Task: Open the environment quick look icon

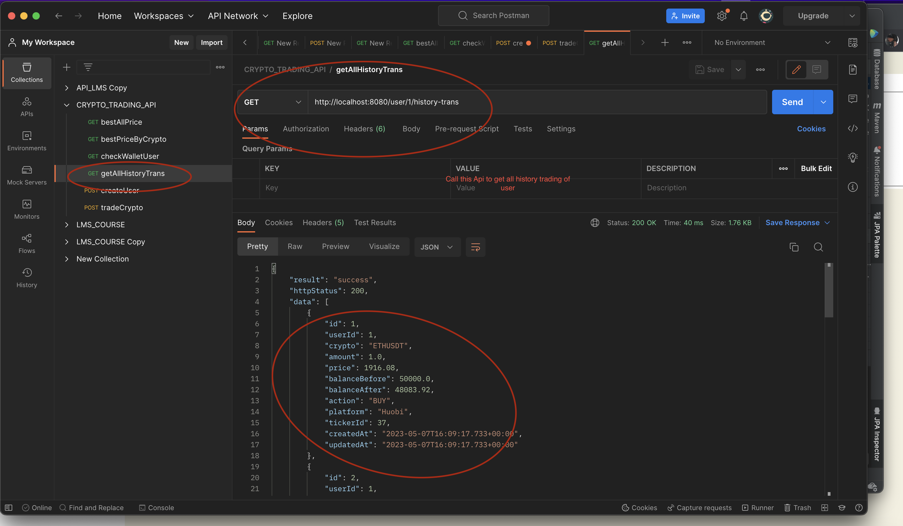Action: point(853,42)
